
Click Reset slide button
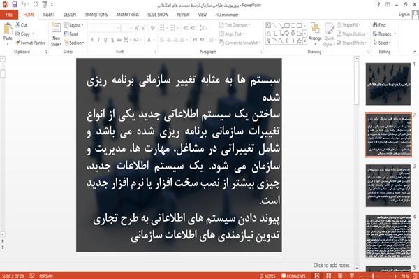pyautogui.click(x=71, y=34)
